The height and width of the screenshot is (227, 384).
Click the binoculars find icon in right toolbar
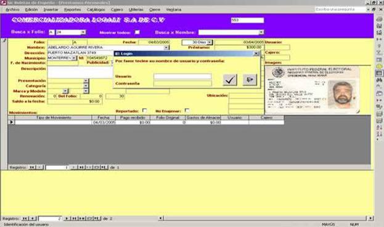pos(379,80)
